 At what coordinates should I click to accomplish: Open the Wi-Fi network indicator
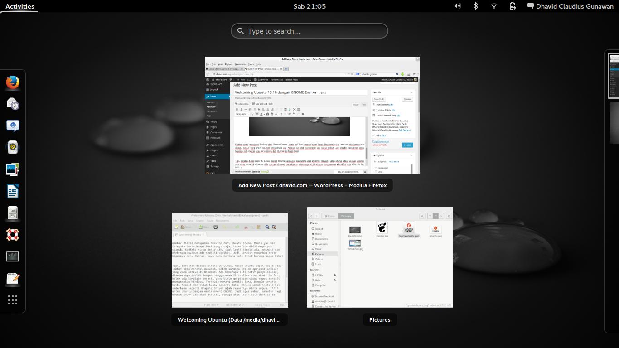click(494, 6)
